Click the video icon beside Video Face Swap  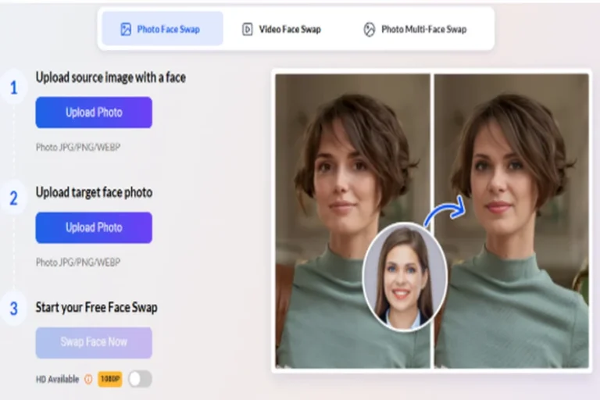(247, 29)
